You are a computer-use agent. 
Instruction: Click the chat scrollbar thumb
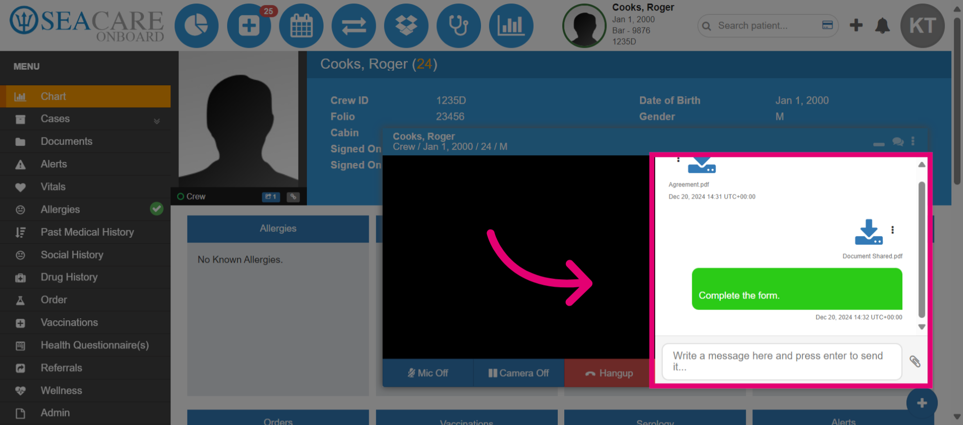point(921,250)
